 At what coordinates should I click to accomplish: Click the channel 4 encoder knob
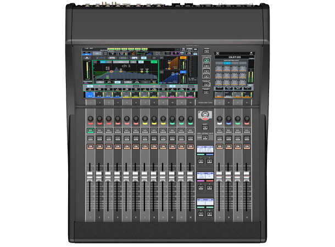click(118, 119)
